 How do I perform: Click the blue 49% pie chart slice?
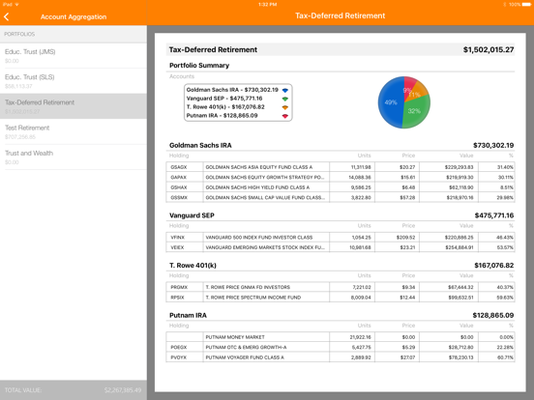[391, 102]
